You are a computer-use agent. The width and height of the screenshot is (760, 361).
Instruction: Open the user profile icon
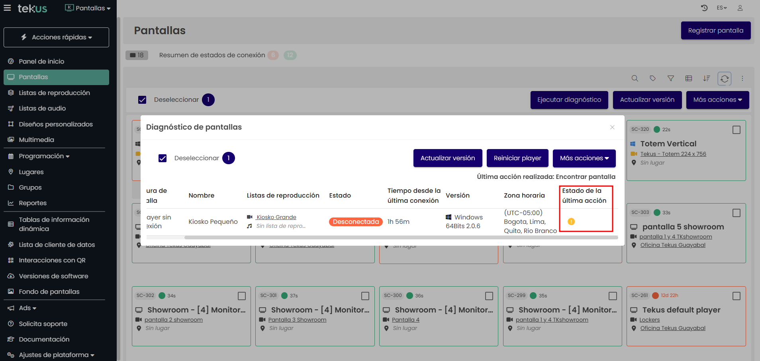740,8
